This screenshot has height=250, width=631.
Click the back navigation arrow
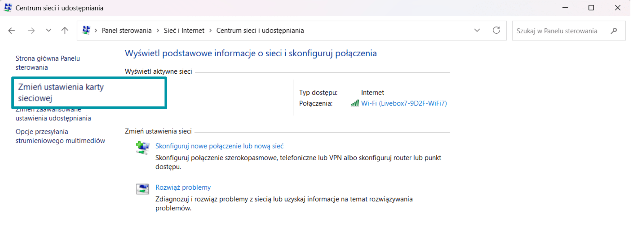pyautogui.click(x=11, y=30)
